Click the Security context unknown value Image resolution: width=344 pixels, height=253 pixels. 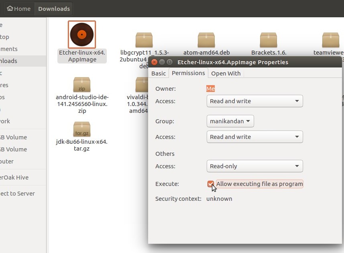tap(219, 199)
